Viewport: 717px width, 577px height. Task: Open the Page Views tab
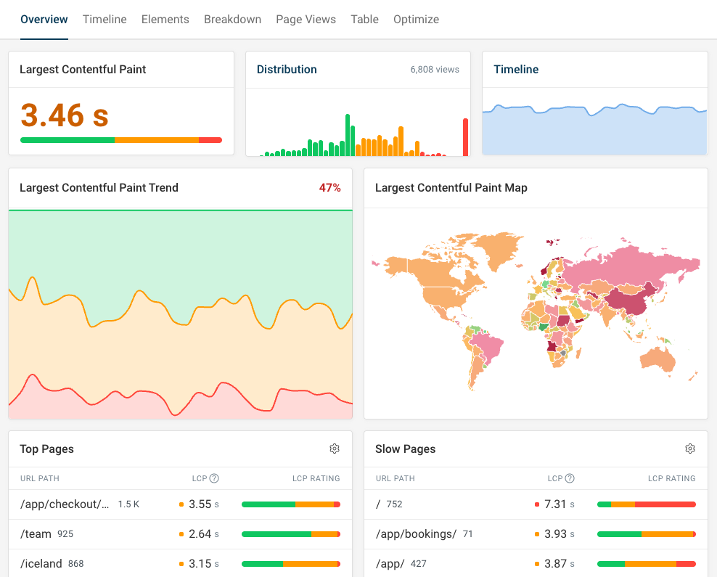coord(306,19)
